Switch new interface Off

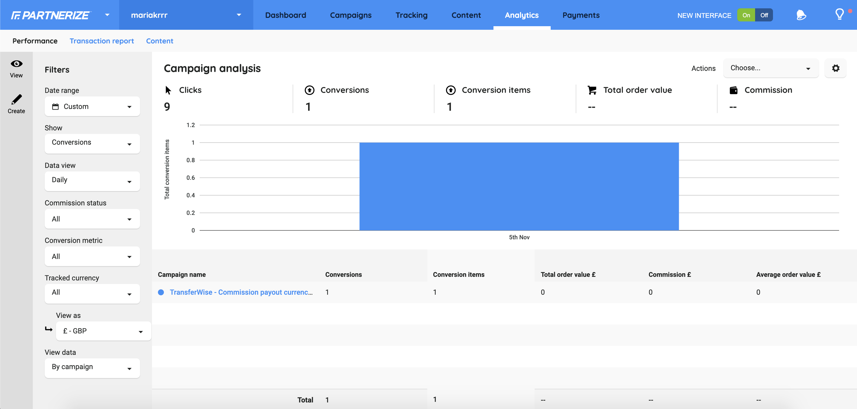pos(764,15)
